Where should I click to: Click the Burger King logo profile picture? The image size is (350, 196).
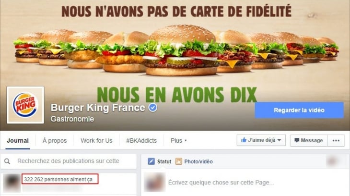pos(25,105)
